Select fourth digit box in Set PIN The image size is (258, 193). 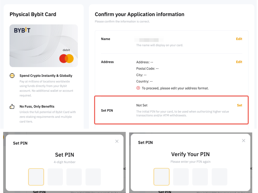click(93, 177)
